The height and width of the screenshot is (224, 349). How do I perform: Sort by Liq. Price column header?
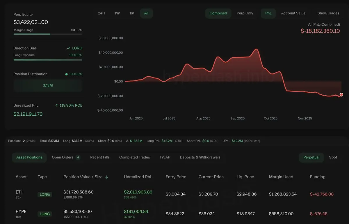tap(245, 177)
